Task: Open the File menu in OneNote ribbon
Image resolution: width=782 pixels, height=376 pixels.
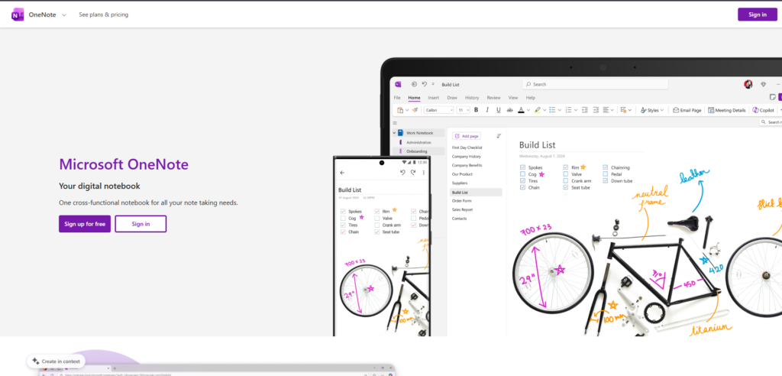Action: 397,98
